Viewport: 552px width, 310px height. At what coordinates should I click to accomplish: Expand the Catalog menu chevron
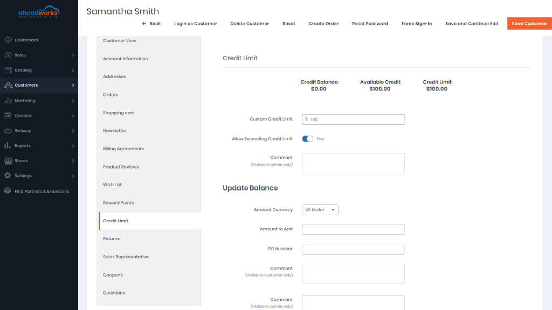(x=73, y=71)
